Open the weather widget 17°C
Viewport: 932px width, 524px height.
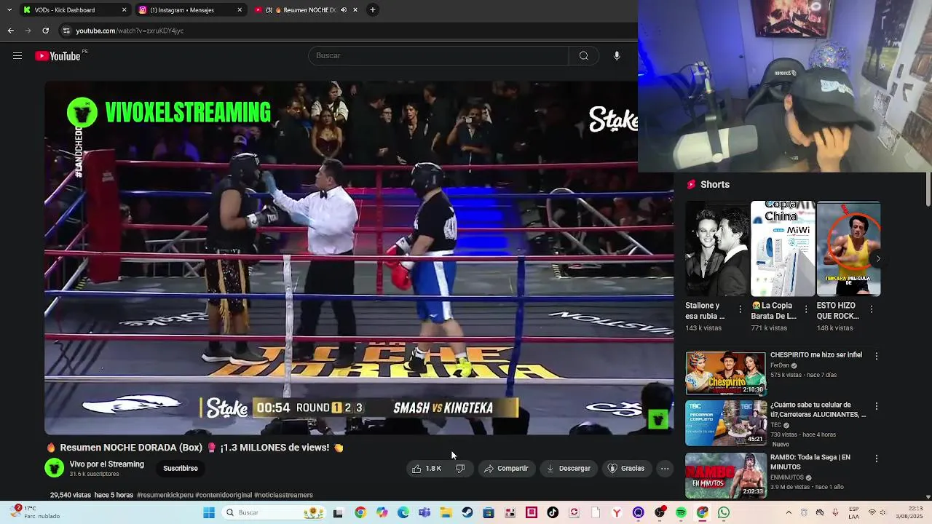click(x=35, y=512)
